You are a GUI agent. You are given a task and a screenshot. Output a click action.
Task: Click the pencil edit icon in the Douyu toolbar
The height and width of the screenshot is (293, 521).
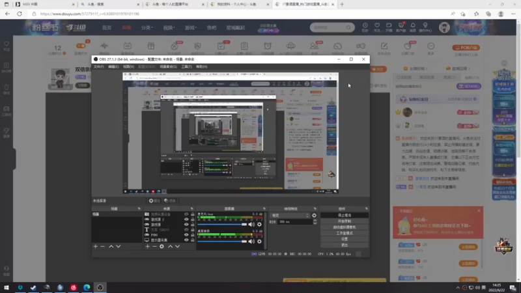click(384, 46)
